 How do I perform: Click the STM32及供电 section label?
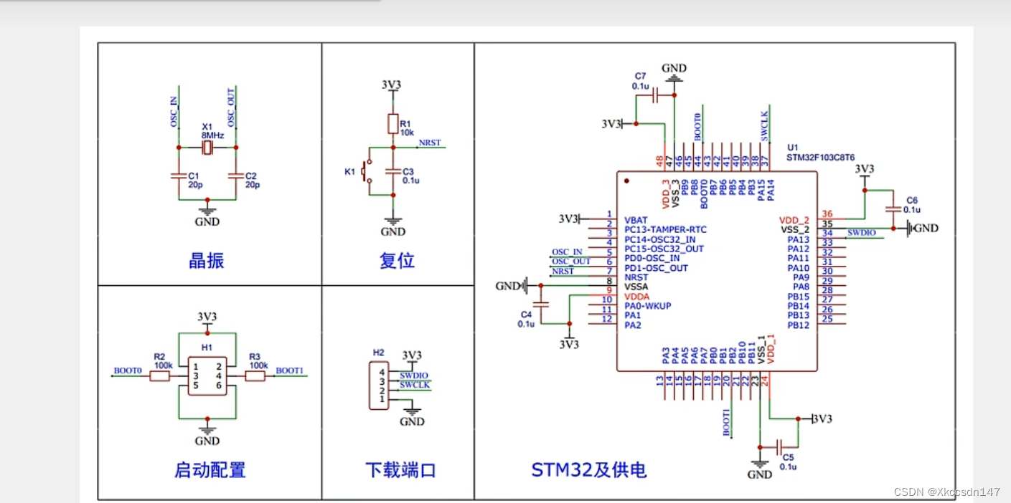coord(589,470)
